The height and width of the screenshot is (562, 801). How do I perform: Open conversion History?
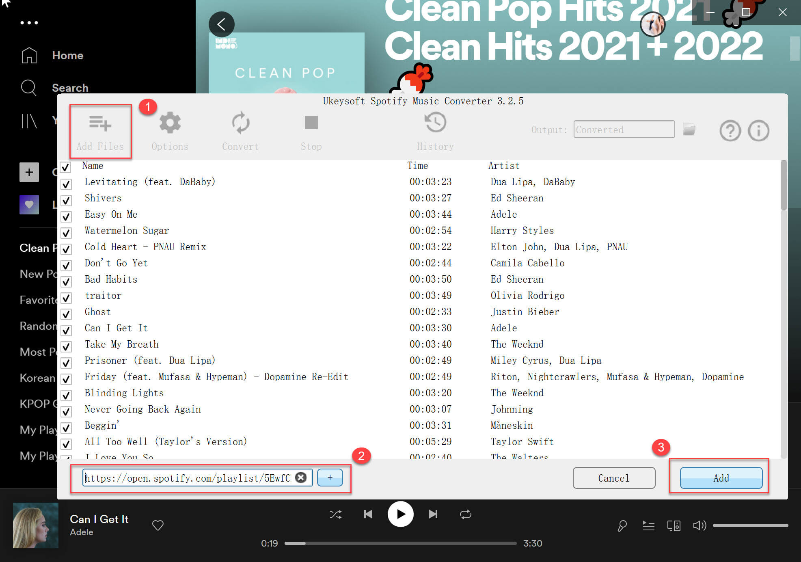point(435,123)
